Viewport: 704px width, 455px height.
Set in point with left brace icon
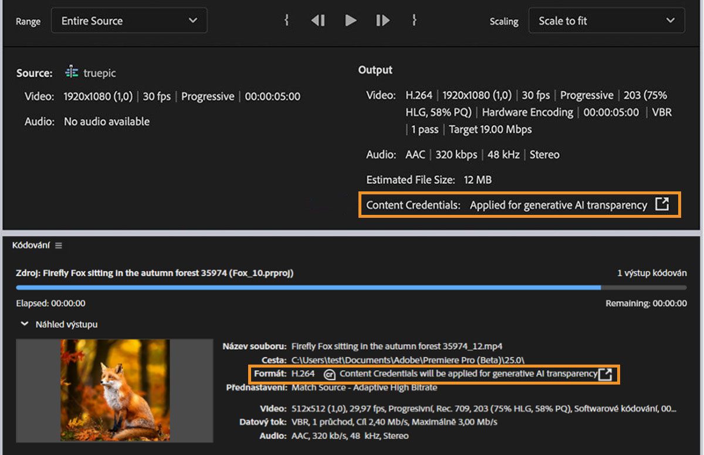[x=286, y=21]
